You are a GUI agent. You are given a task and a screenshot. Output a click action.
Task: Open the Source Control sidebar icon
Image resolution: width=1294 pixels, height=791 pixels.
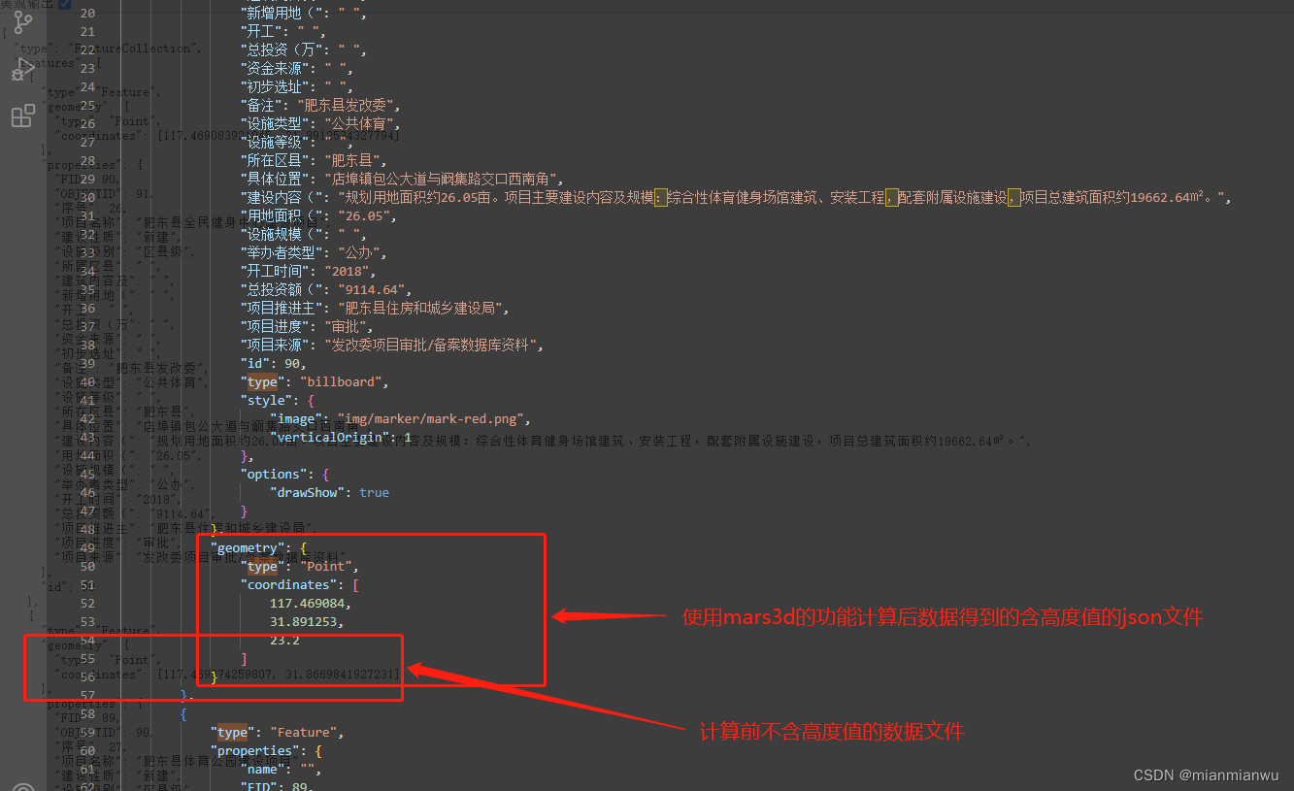coord(22,22)
